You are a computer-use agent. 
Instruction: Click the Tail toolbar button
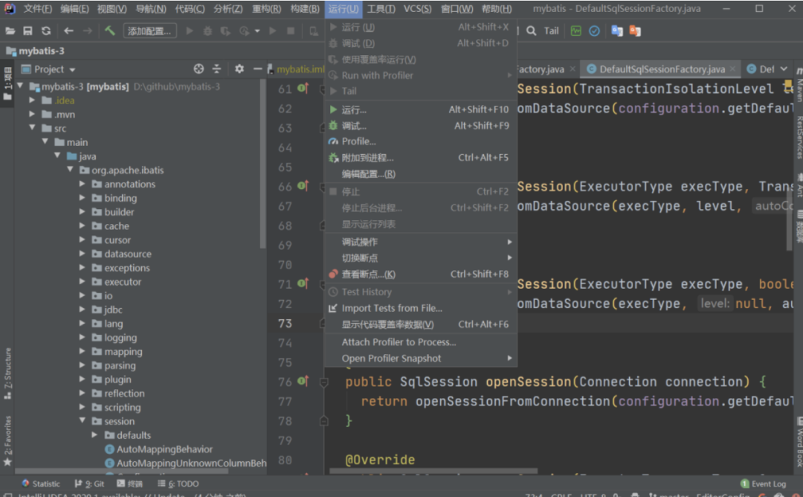coord(551,31)
